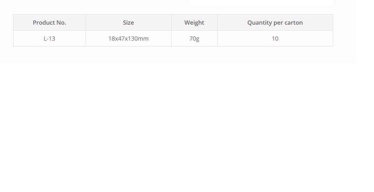Click the "Quantity per carton" column header
Viewport: 374px width, 192px height.
(275, 23)
